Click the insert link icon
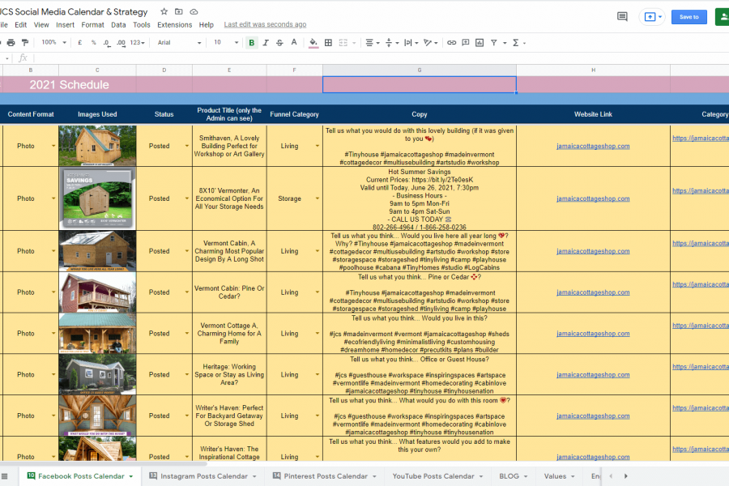 [452, 42]
